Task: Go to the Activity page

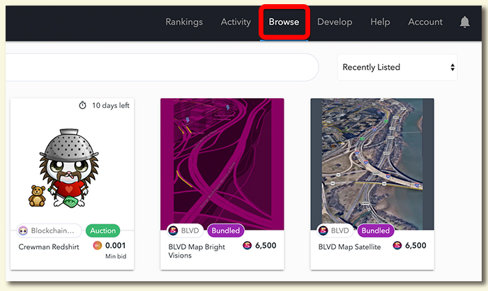Action: pos(236,22)
